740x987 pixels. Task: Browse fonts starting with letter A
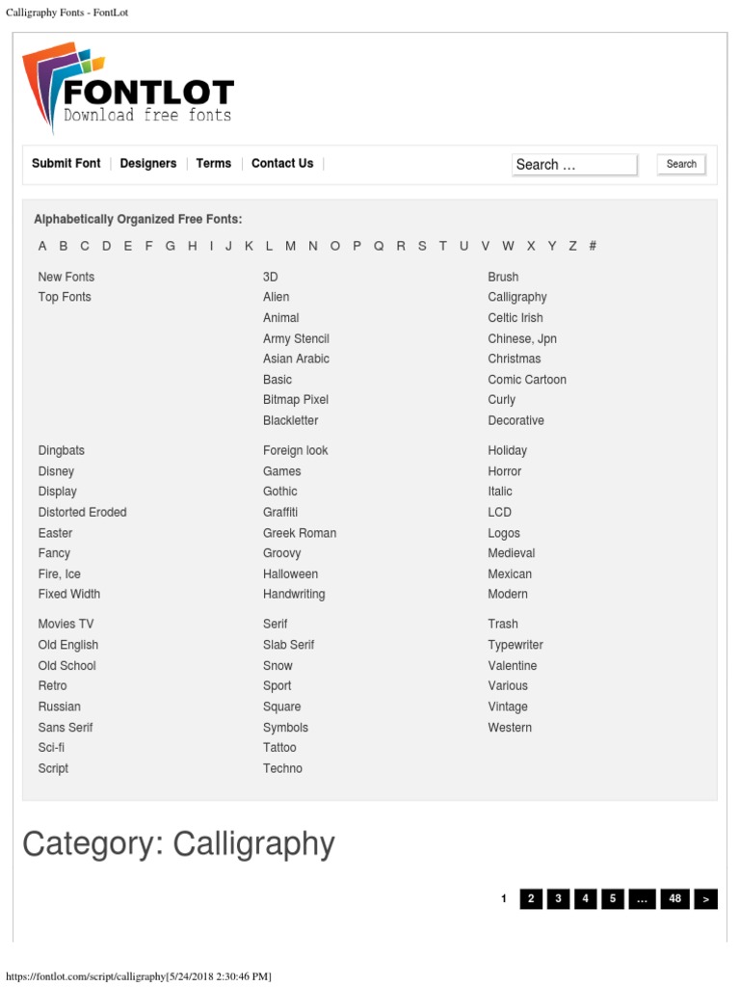(x=42, y=246)
